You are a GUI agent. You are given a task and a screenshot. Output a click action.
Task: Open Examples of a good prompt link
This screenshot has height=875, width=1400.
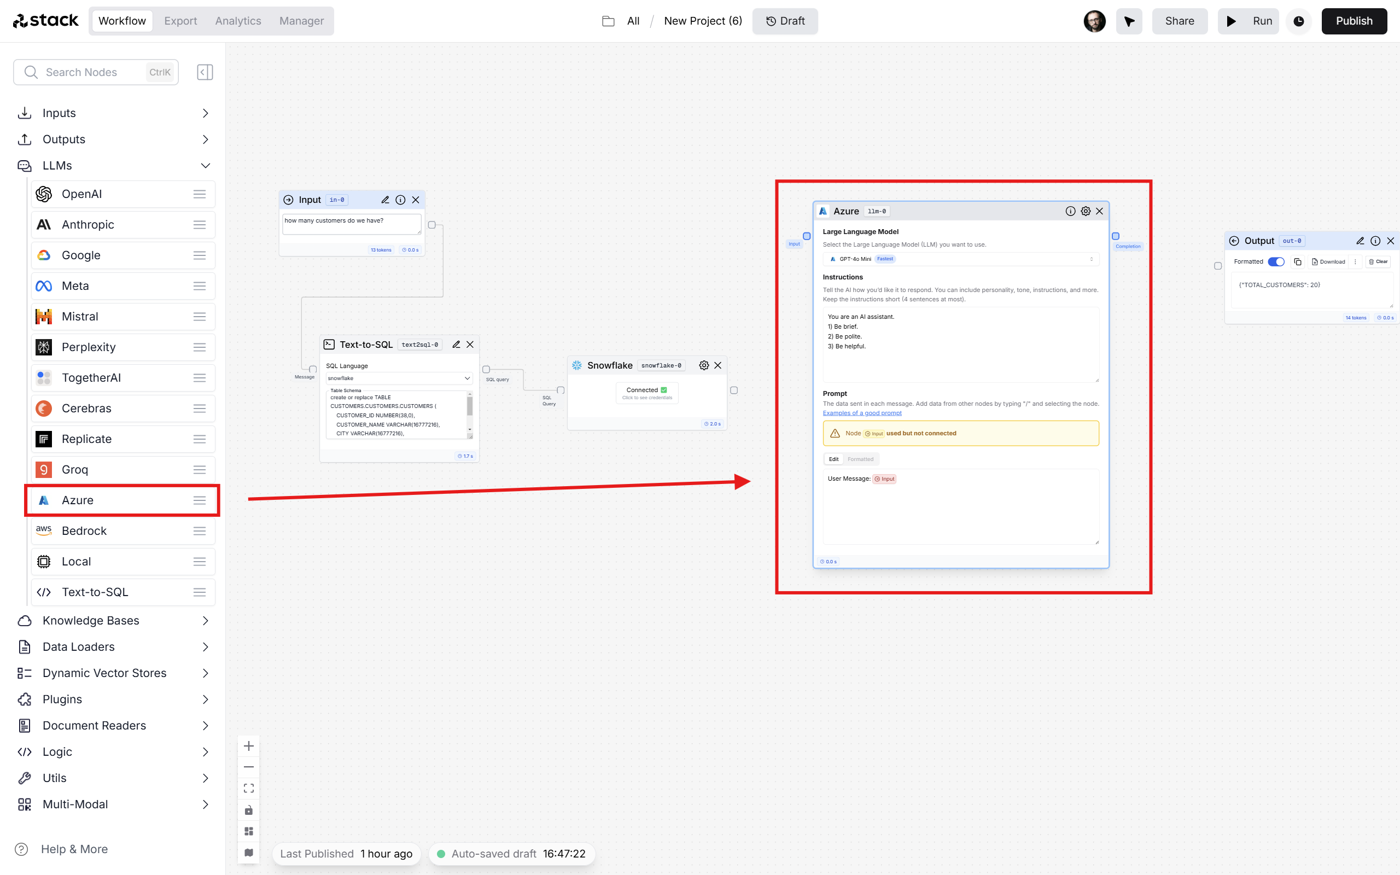click(x=862, y=412)
